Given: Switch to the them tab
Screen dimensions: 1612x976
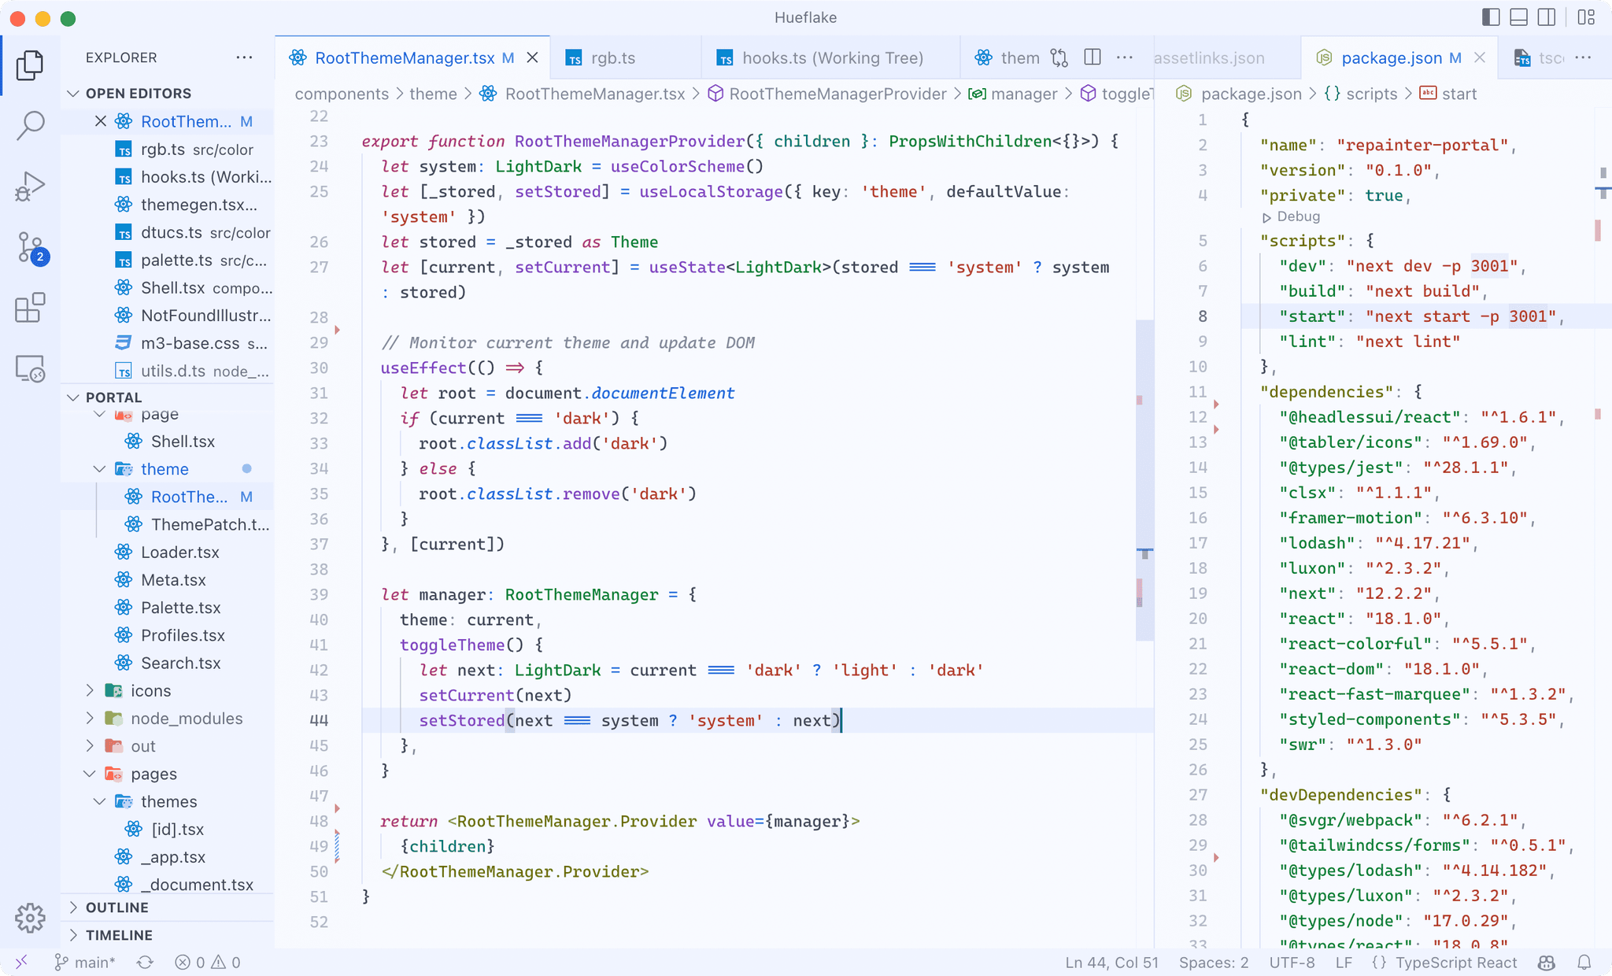Looking at the screenshot, I should pyautogui.click(x=1007, y=57).
